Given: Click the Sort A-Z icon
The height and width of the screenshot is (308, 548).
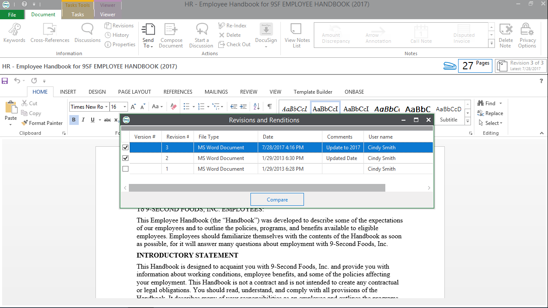Looking at the screenshot, I should [x=256, y=107].
